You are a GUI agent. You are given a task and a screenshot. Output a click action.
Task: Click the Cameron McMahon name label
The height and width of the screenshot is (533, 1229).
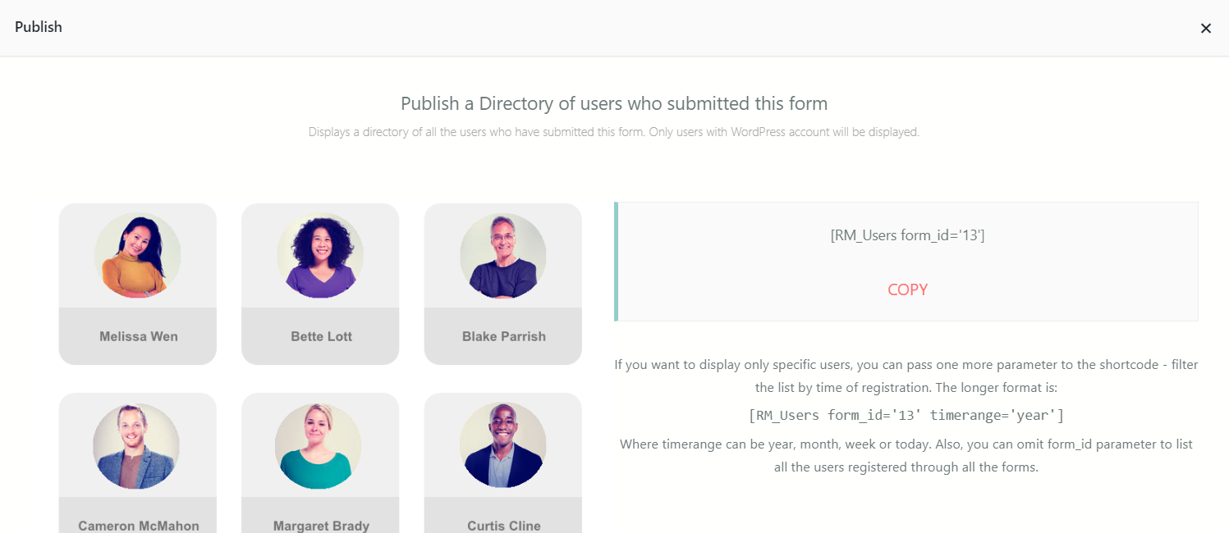[x=139, y=526]
